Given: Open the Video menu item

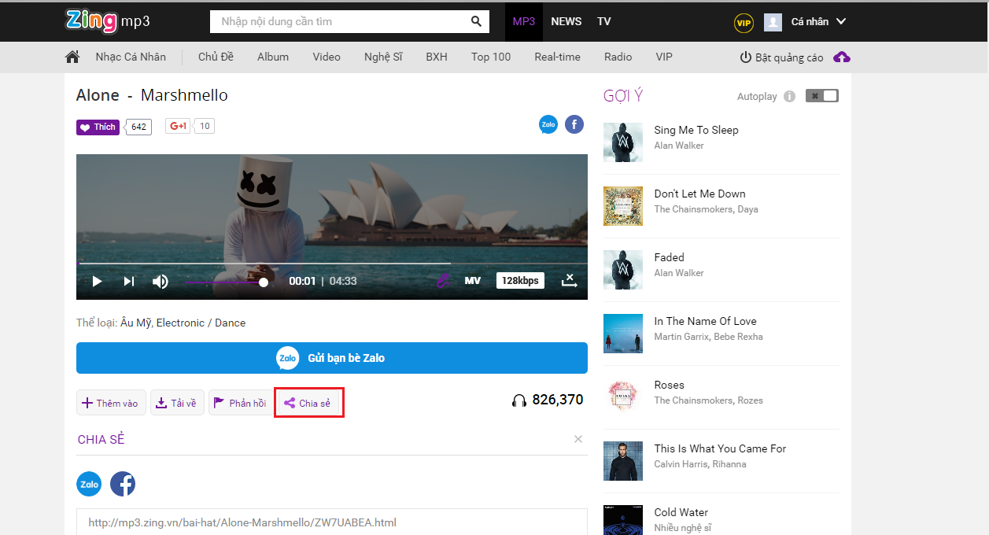Looking at the screenshot, I should 327,57.
